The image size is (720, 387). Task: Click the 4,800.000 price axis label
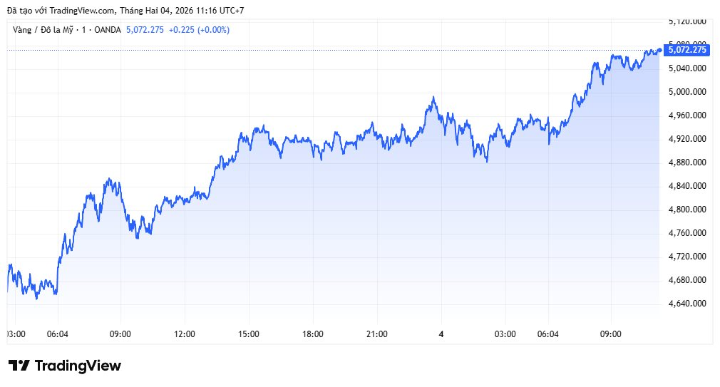(686, 210)
